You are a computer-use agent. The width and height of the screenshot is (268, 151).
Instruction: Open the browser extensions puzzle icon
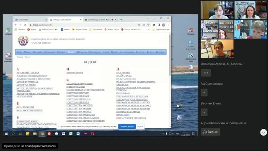154,25
